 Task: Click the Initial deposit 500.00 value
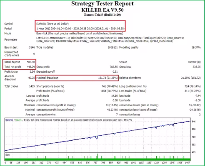(x=31, y=62)
